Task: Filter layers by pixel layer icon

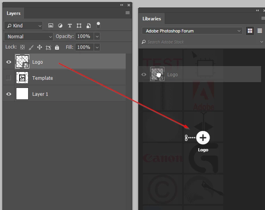Action: click(51, 25)
